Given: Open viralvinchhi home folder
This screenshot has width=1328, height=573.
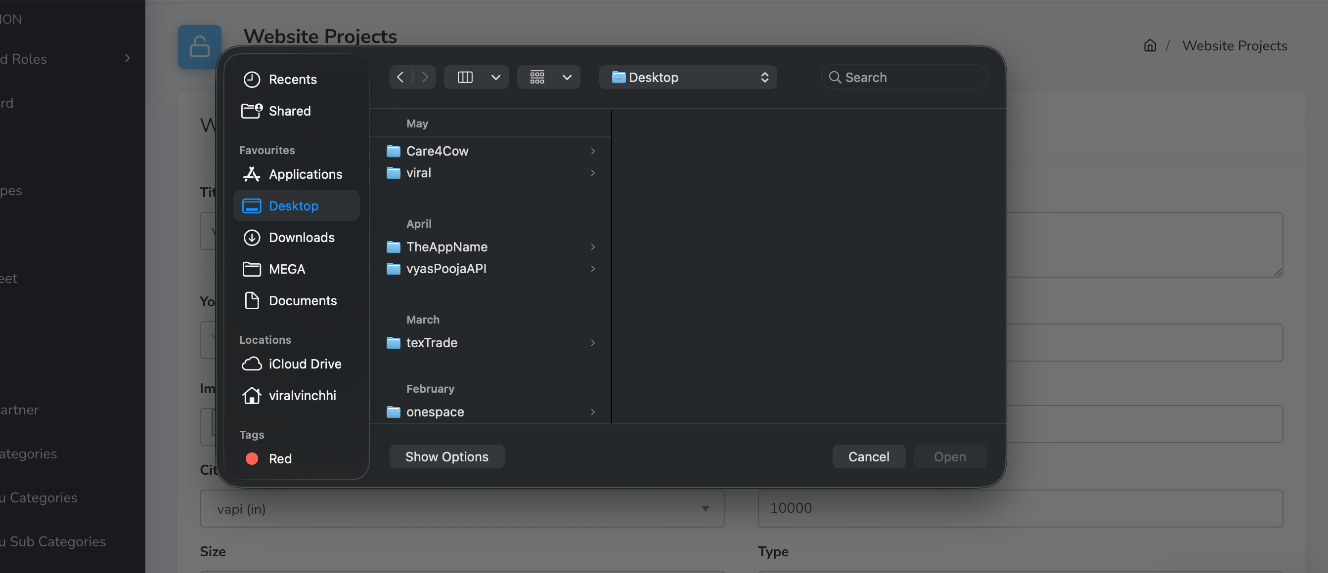Looking at the screenshot, I should (x=302, y=395).
